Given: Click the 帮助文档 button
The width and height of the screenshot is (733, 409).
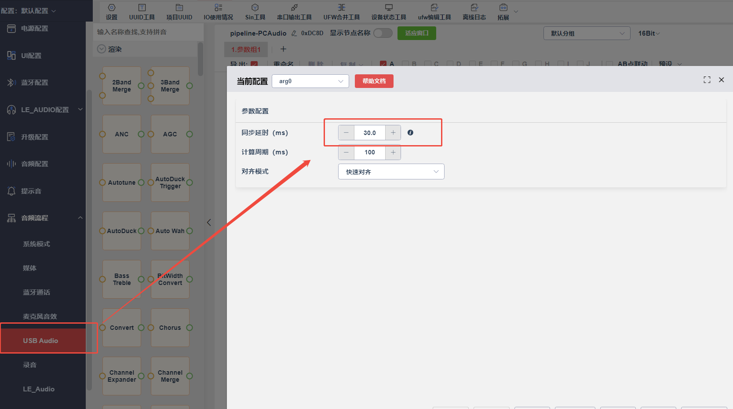Looking at the screenshot, I should click(374, 81).
